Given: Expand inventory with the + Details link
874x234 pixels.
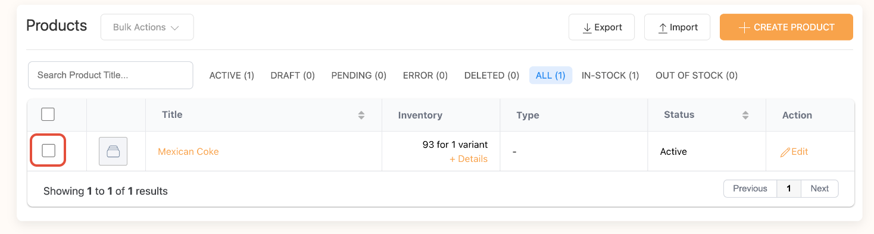Looking at the screenshot, I should [x=469, y=159].
